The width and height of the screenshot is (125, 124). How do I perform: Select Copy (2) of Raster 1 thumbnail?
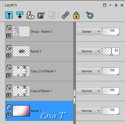21,71
